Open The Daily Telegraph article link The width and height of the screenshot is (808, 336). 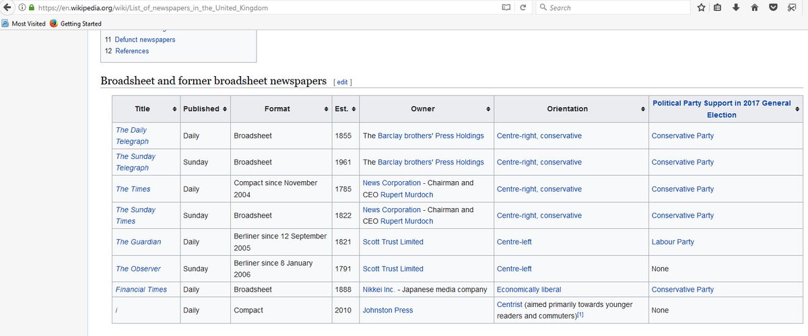tap(132, 135)
